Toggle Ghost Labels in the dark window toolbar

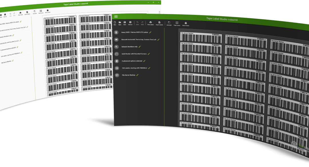[x=186, y=24]
